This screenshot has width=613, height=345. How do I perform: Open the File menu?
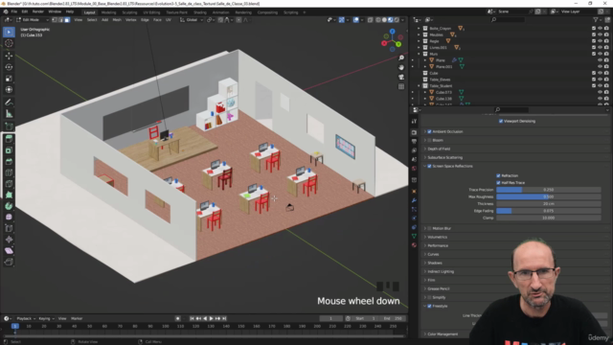click(14, 11)
